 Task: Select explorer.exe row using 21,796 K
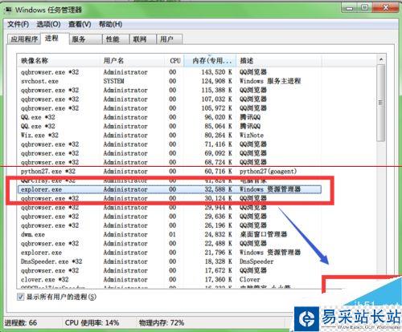point(170,253)
